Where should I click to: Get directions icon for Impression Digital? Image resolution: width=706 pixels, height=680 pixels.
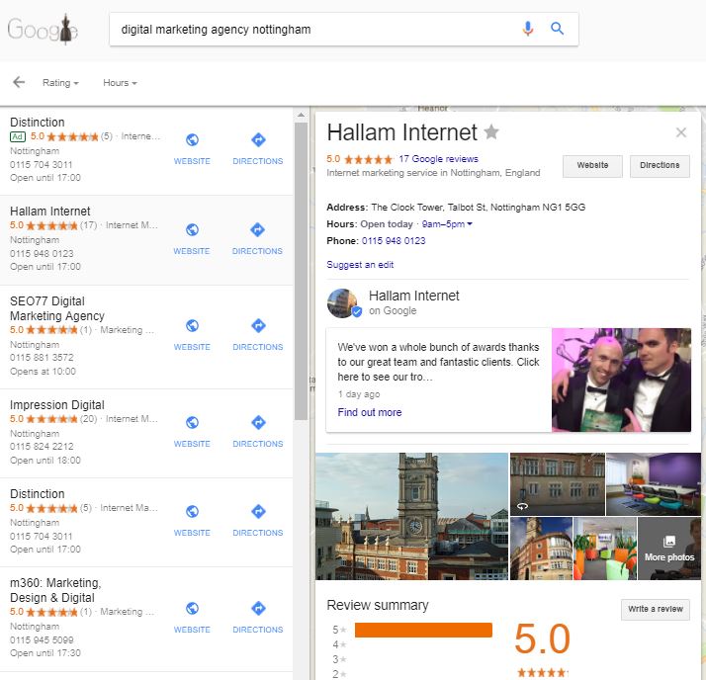pyautogui.click(x=258, y=423)
